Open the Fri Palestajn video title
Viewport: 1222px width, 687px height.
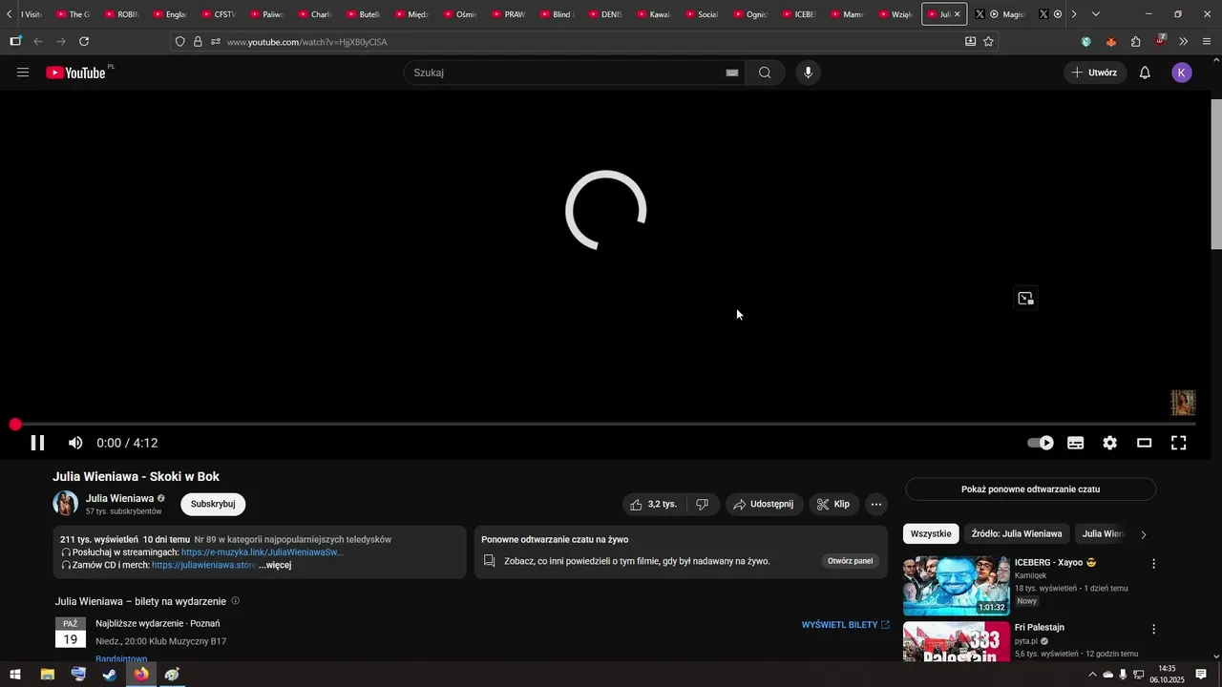[x=1040, y=628]
